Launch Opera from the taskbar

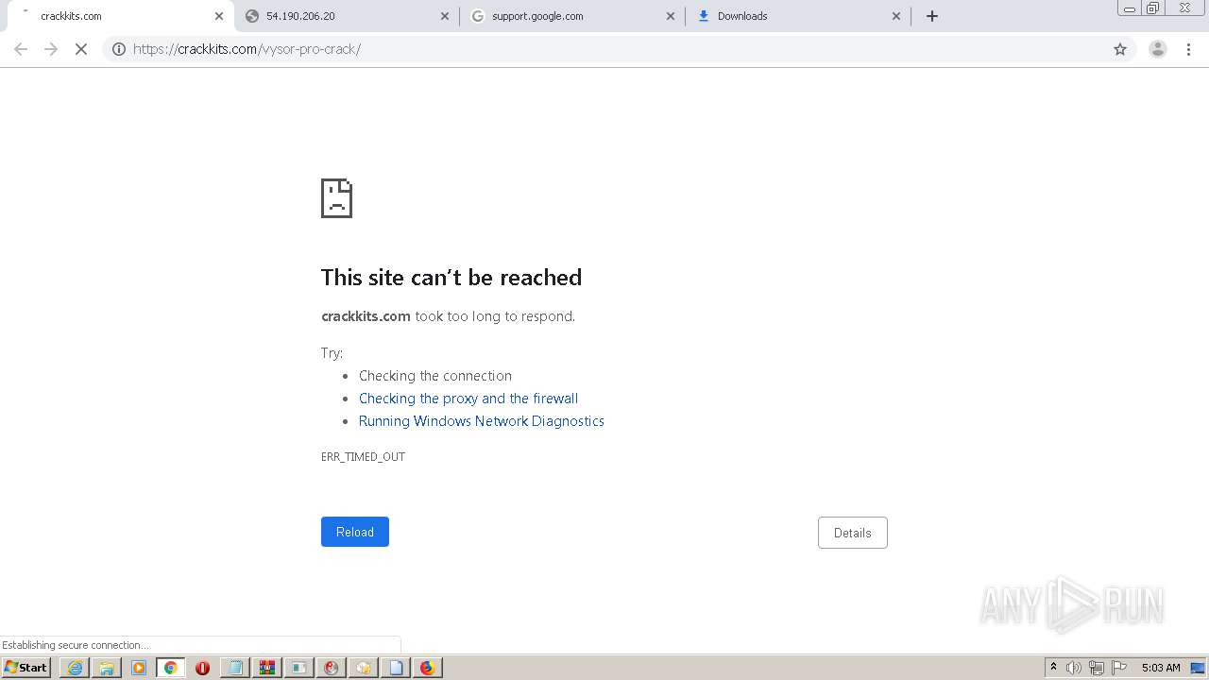point(202,668)
